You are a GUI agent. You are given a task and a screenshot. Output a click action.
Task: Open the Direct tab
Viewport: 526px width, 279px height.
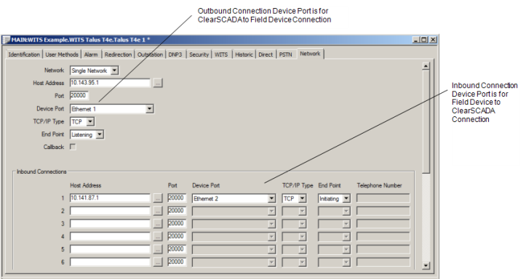click(266, 54)
